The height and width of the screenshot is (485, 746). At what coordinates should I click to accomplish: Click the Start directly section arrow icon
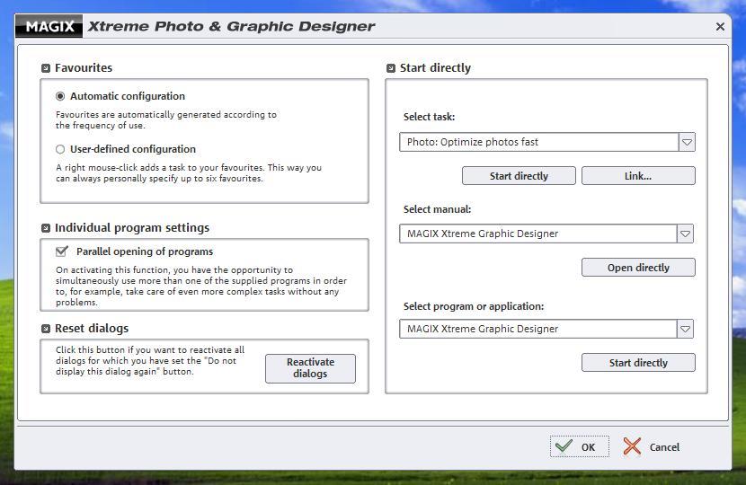point(391,68)
